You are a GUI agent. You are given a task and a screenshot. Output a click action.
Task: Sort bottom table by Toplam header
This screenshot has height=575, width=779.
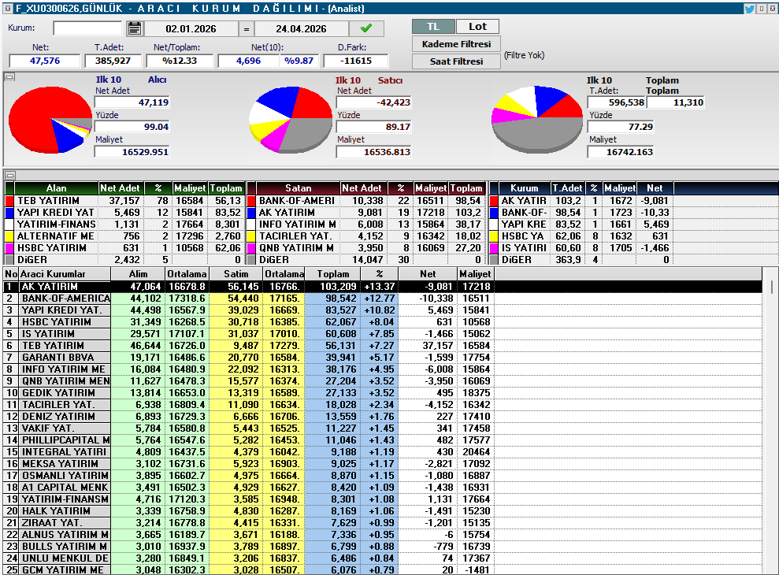point(333,274)
